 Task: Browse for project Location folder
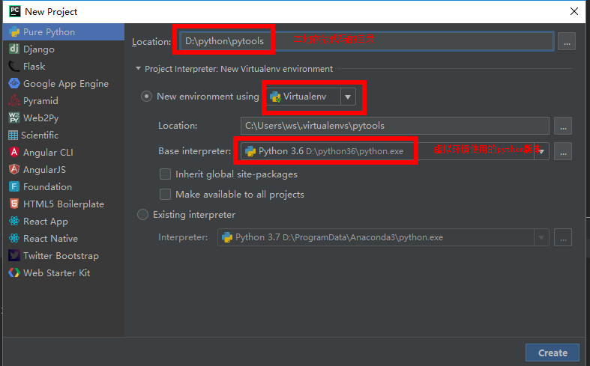567,41
